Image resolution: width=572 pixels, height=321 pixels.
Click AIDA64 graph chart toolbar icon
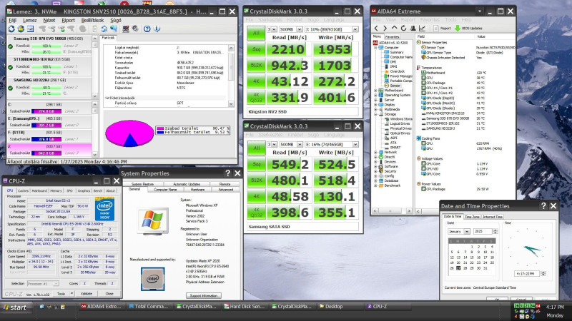pos(422,28)
